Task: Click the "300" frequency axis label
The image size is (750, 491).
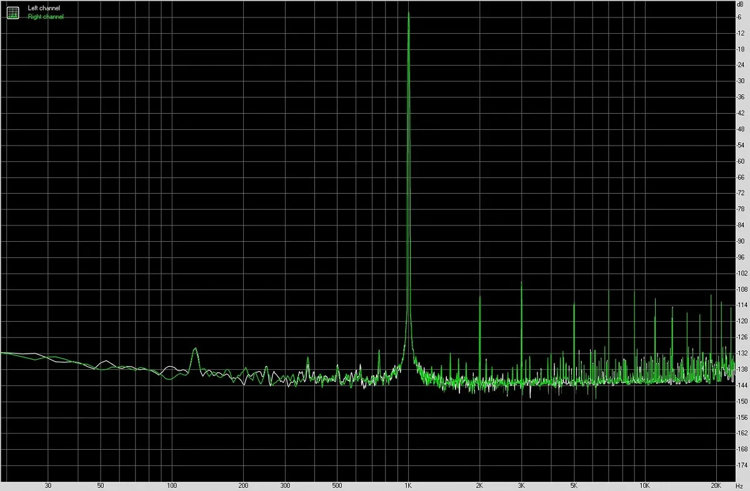Action: [x=285, y=485]
